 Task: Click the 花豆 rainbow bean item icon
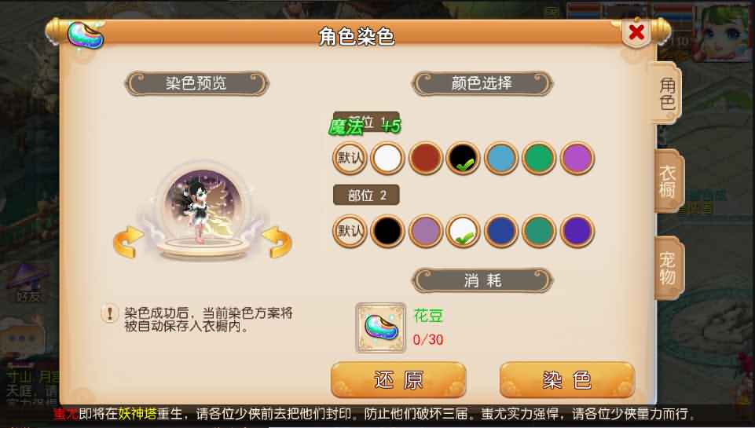coord(381,327)
